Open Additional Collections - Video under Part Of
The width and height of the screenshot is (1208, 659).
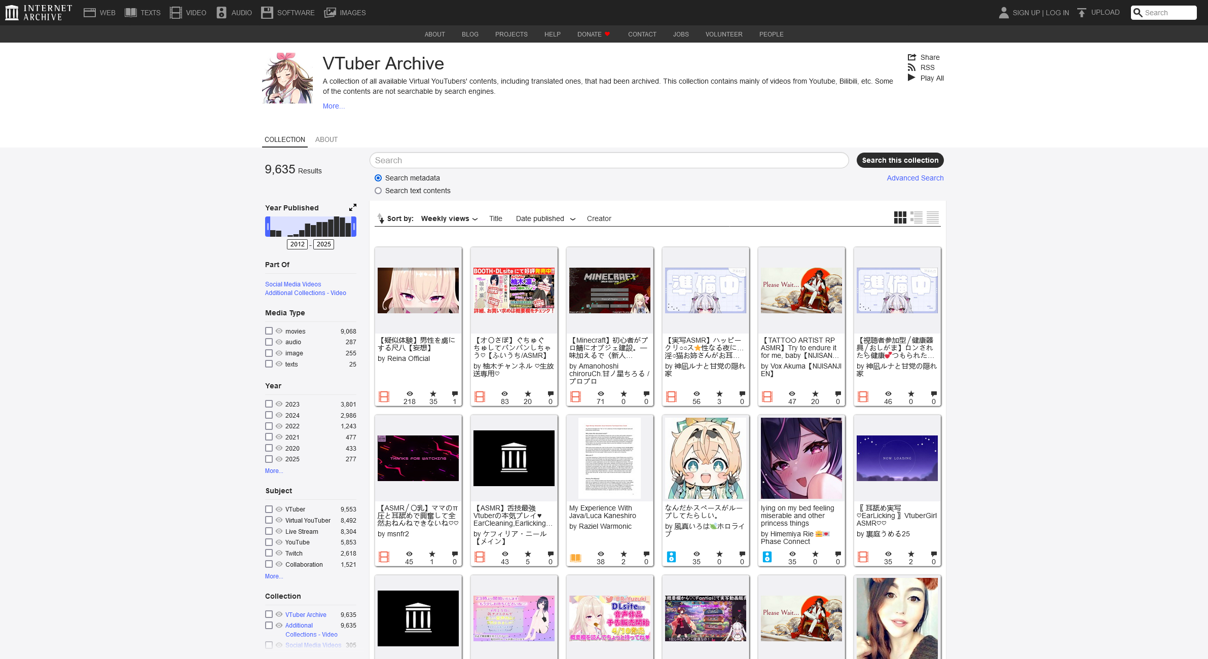tap(306, 293)
